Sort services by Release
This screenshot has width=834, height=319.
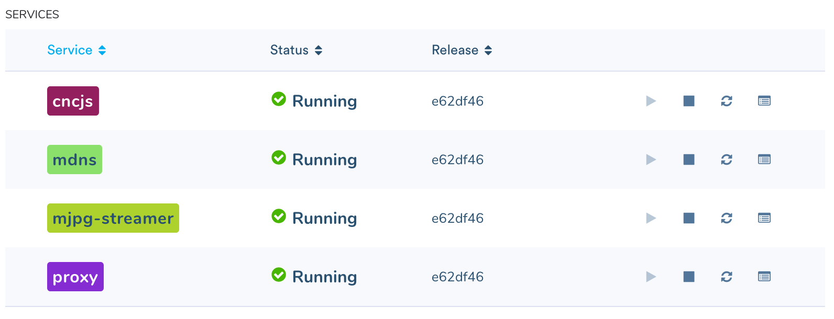(462, 50)
